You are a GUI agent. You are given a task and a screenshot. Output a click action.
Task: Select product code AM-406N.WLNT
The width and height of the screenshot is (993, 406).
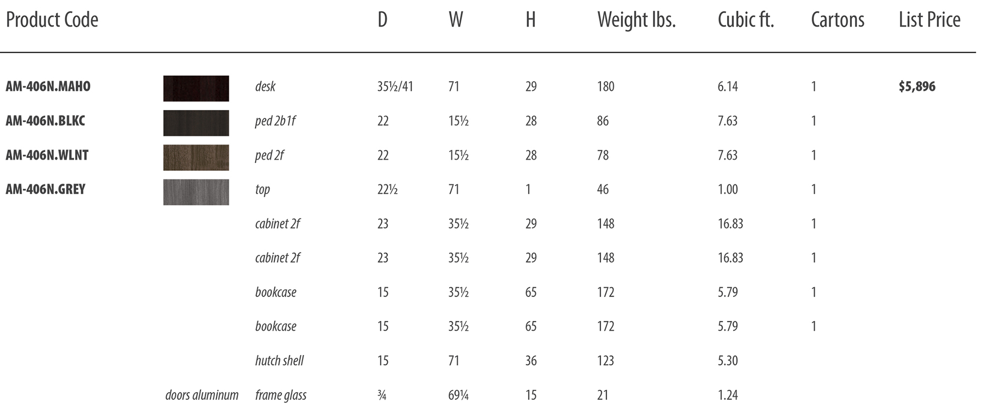47,155
